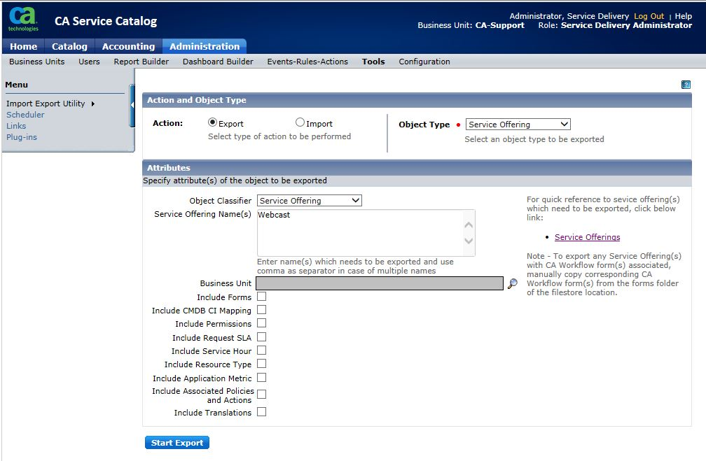Check Include Permissions
Screen dimensions: 706x461
(x=262, y=323)
